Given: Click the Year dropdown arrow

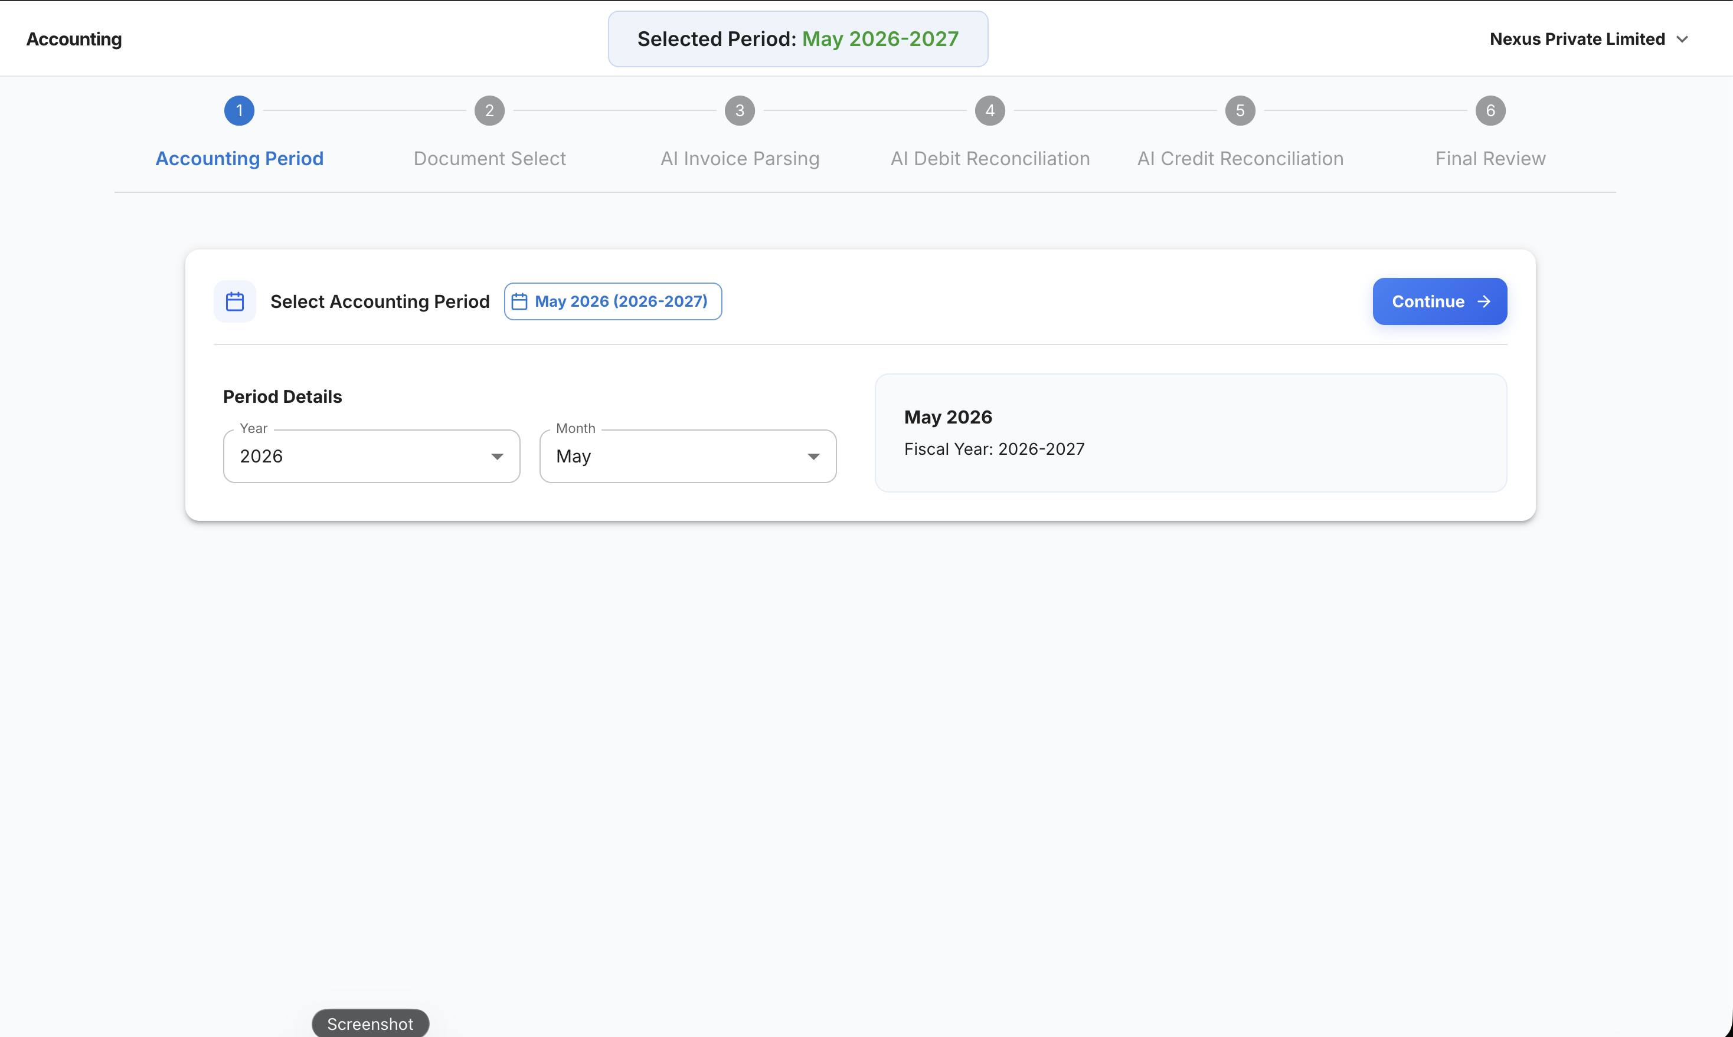Looking at the screenshot, I should click(497, 457).
